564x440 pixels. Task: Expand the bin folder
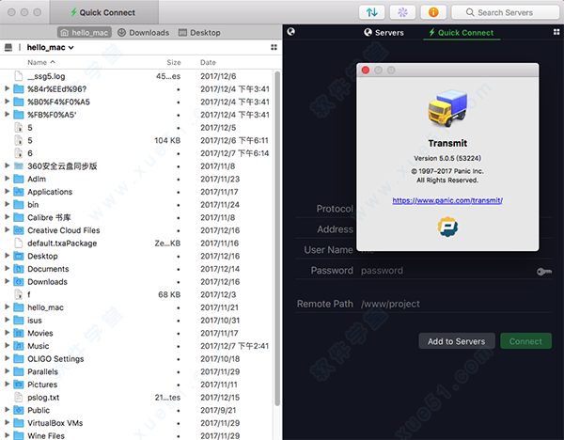point(7,204)
